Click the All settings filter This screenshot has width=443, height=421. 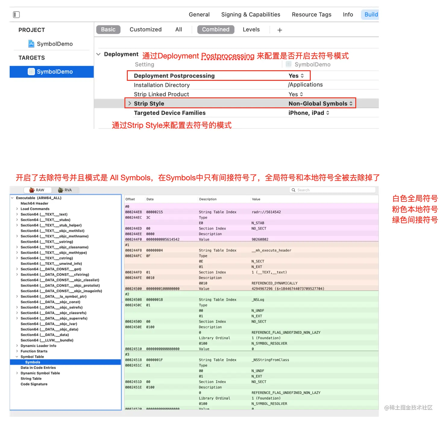coord(178,29)
